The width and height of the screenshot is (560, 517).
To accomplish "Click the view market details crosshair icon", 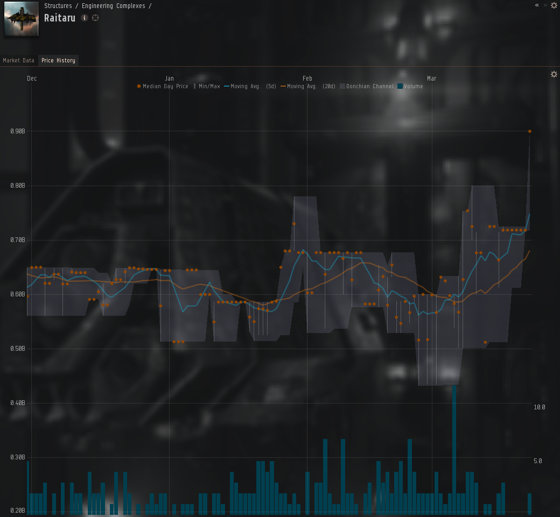I will pyautogui.click(x=95, y=18).
